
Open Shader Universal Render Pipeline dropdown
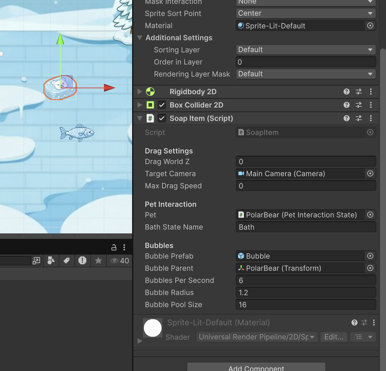[x=257, y=337]
